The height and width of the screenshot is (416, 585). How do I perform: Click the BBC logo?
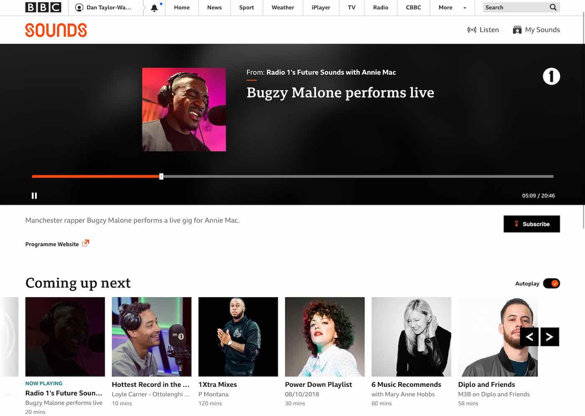pos(43,8)
